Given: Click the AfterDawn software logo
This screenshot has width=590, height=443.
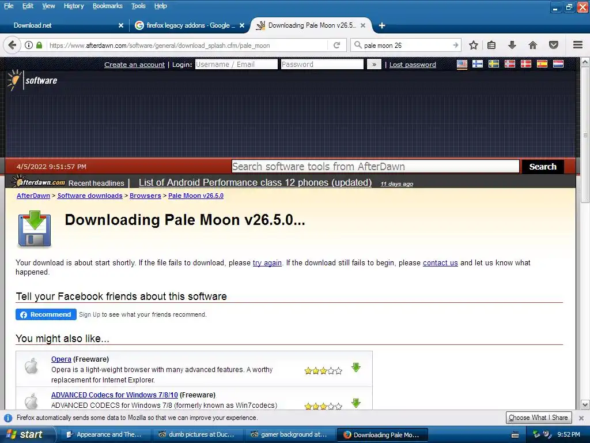Looking at the screenshot, I should coord(32,80).
